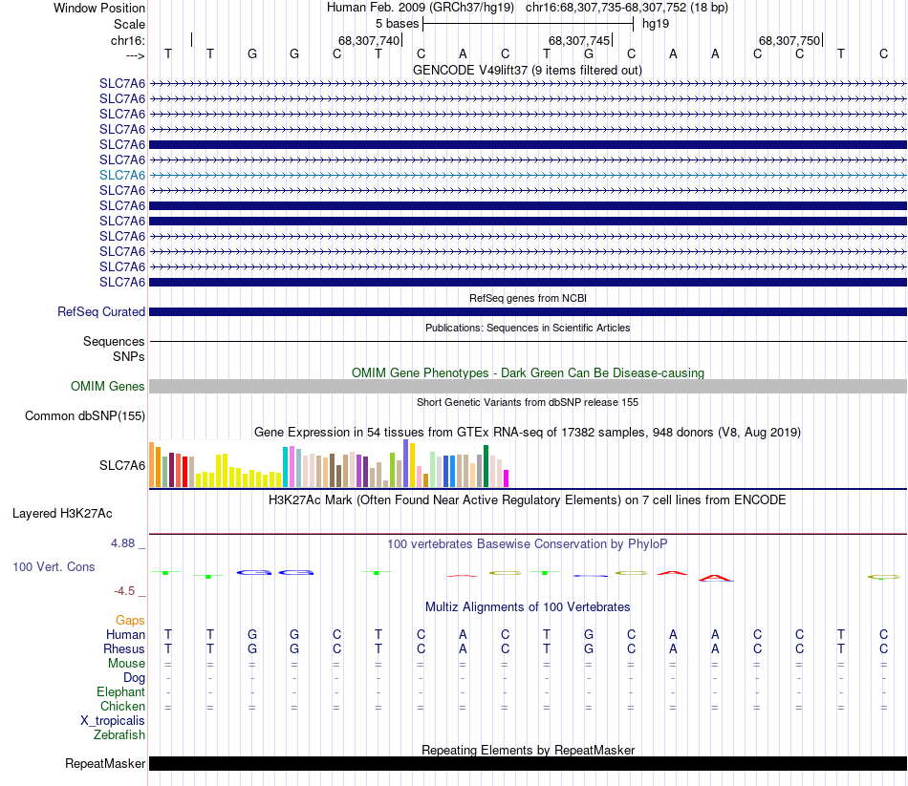908x786 pixels.
Task: Click the 68,307,745 ruler position marker
Action: click(578, 41)
